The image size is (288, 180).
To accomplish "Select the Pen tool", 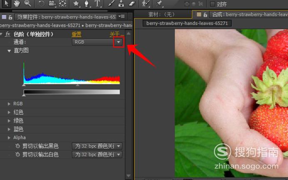I will [86, 4].
